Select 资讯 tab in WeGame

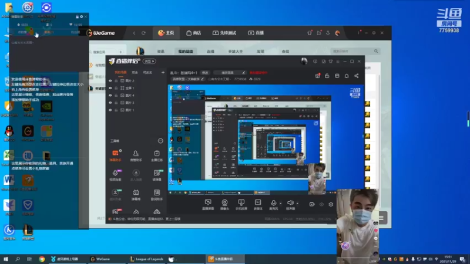point(161,52)
